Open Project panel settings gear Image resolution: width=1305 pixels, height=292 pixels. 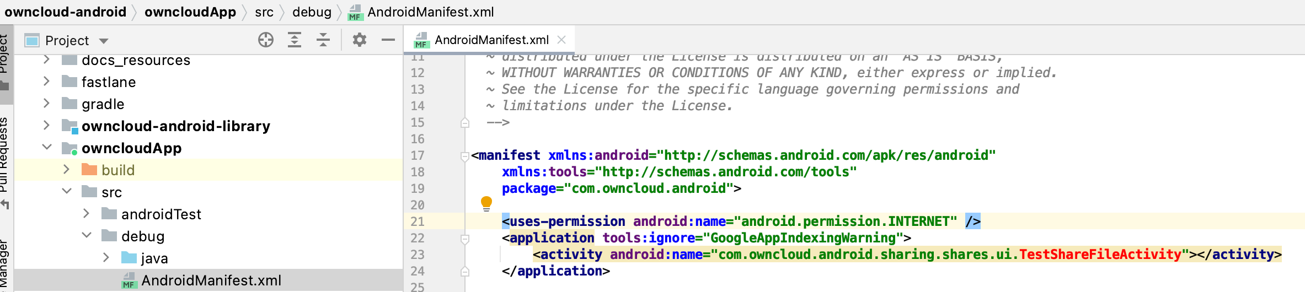[360, 40]
